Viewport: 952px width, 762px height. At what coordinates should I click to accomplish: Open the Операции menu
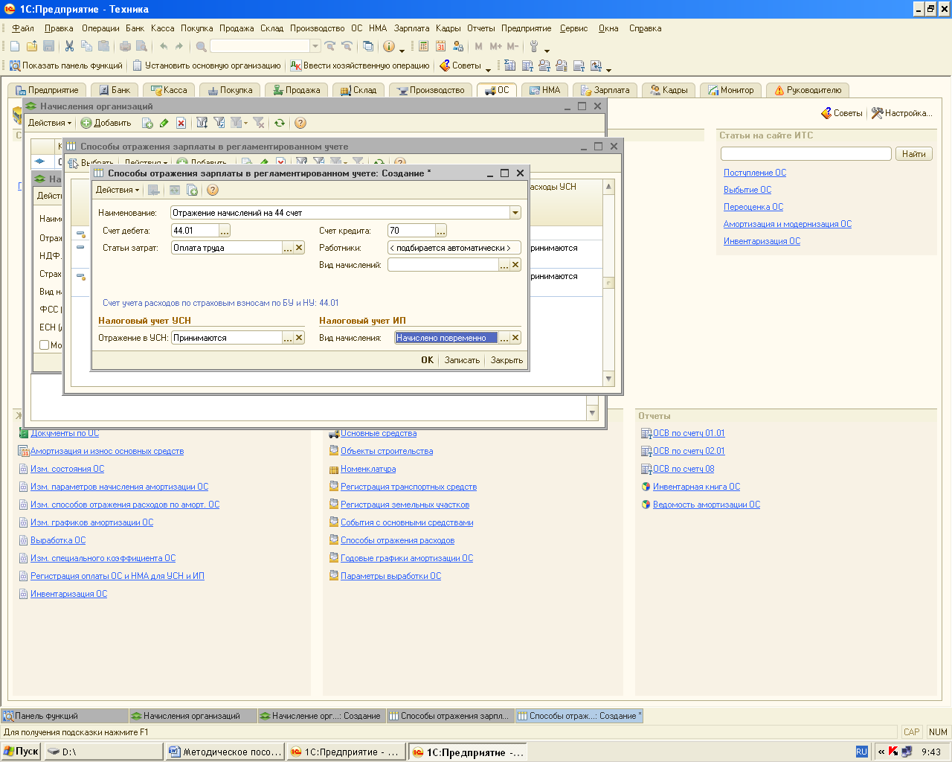click(100, 28)
